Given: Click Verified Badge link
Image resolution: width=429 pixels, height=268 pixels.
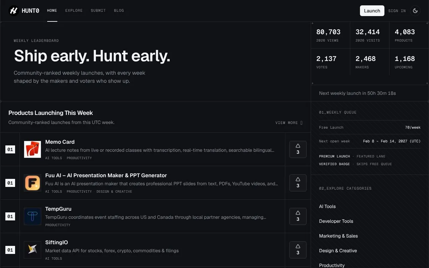Looking at the screenshot, I should [334, 164].
